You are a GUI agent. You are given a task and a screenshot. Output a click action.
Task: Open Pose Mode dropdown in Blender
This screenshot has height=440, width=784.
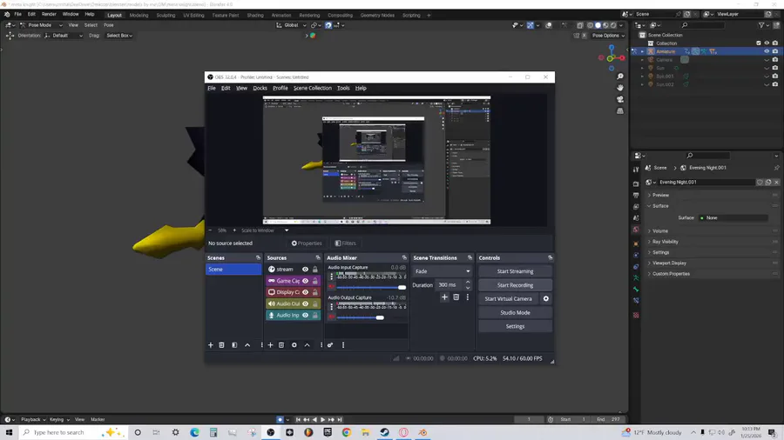[x=42, y=25]
